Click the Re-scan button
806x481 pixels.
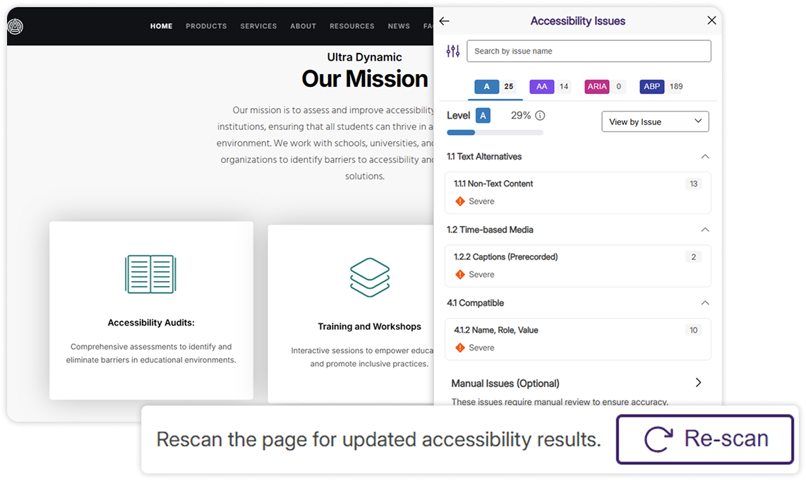click(x=705, y=439)
